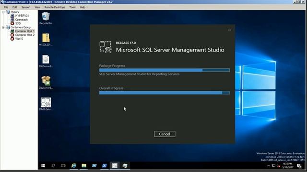Viewport: 307px width, 172px height.
Task: Select Win10 server in the tree
Action: [19, 39]
